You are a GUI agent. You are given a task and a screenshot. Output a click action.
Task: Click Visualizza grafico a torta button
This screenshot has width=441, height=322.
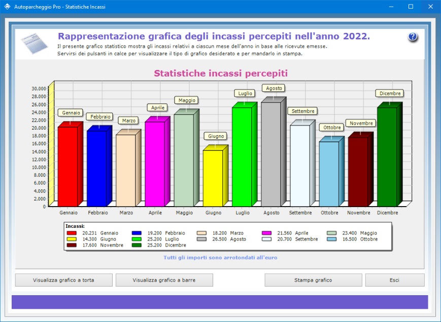coord(63,280)
